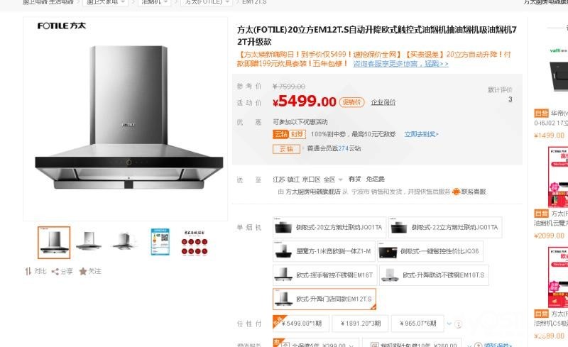The height and width of the screenshot is (347, 568).
Task: Click the 联系客服 customer service icon
Action: (456, 192)
